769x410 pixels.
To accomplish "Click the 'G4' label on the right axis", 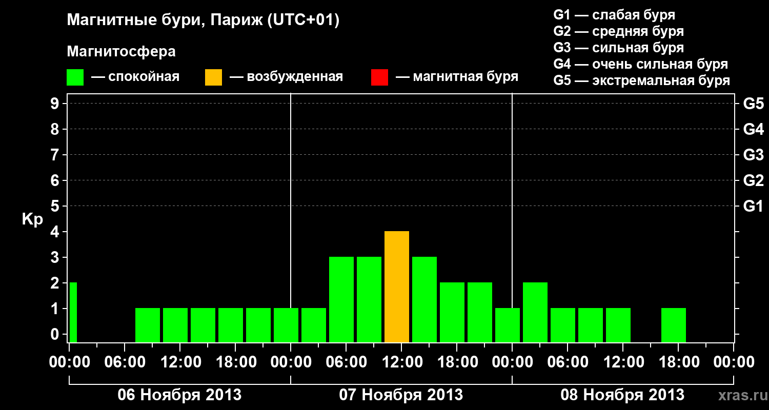I will (x=753, y=129).
